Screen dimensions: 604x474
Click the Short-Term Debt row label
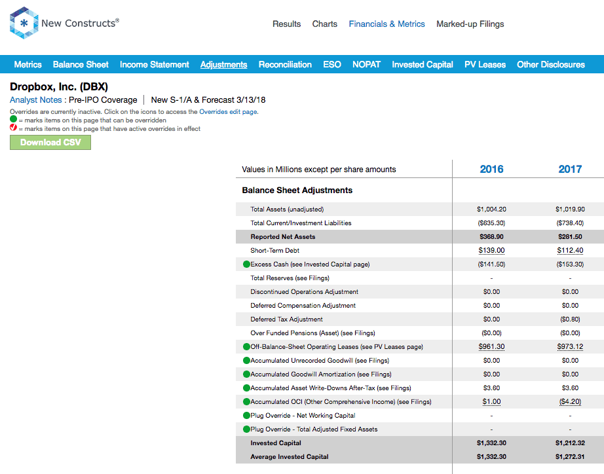[x=274, y=250]
